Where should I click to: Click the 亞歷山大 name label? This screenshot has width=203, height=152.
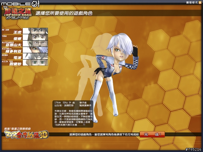point(13,45)
